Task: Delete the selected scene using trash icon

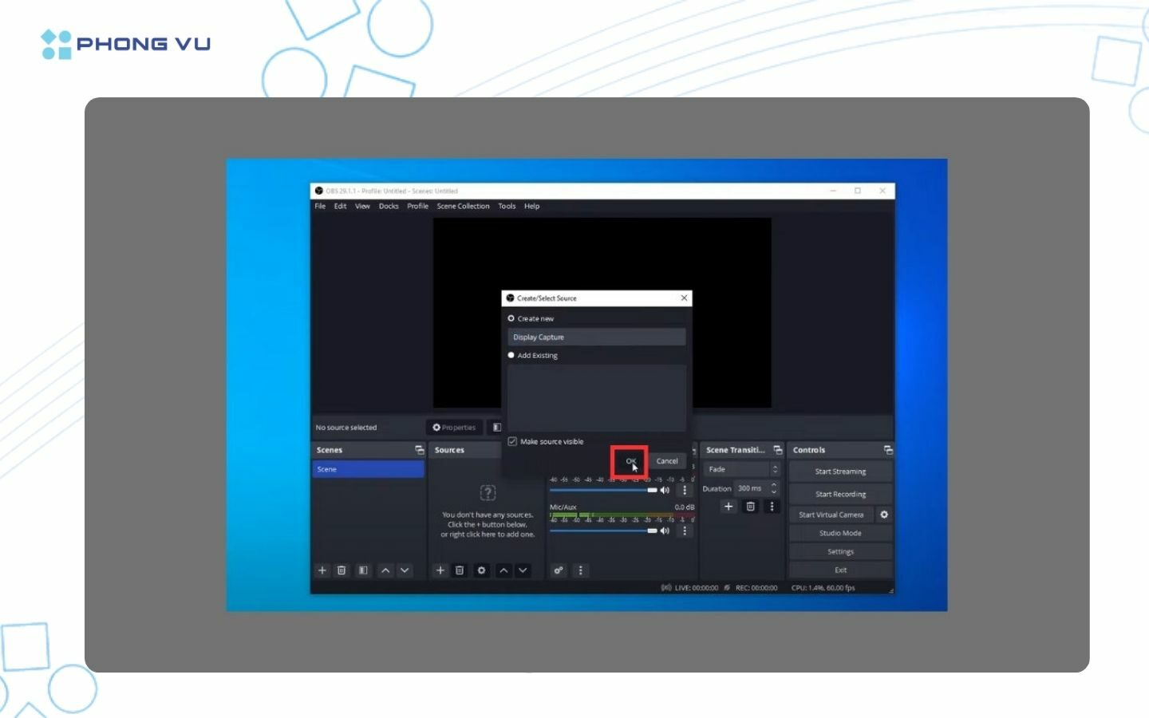Action: click(x=342, y=570)
